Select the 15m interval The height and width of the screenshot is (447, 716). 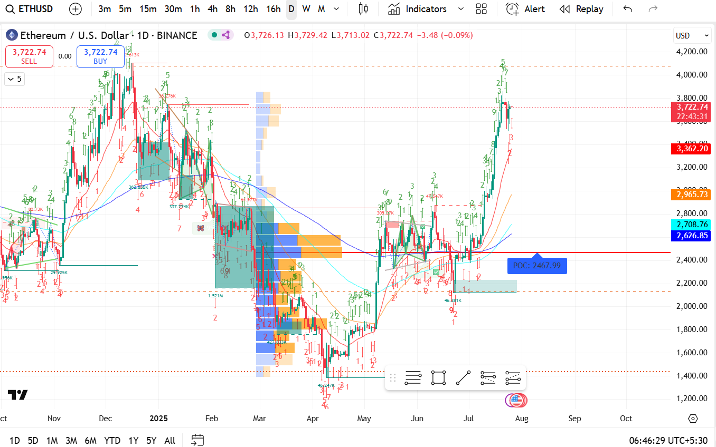click(x=148, y=9)
